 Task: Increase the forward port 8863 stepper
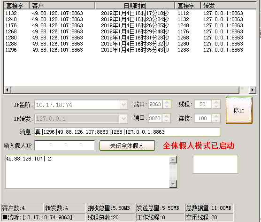pyautogui.click(x=167, y=116)
